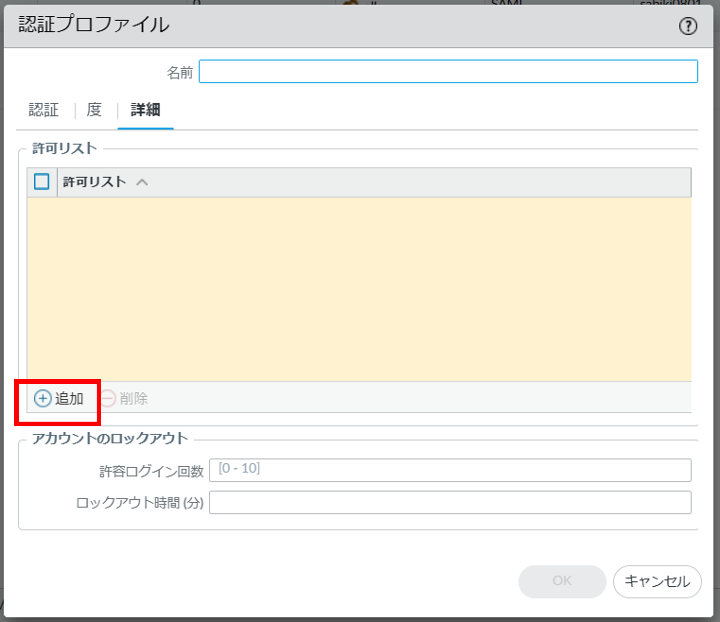Switch to the 度 tab
Screen dimensions: 720x622
[94, 110]
